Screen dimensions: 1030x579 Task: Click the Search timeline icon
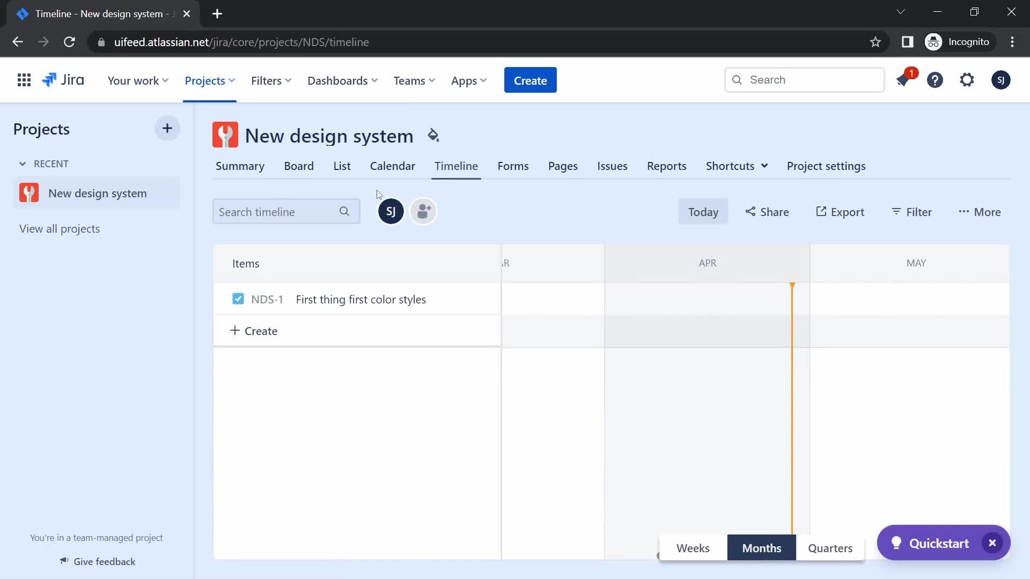[344, 211]
